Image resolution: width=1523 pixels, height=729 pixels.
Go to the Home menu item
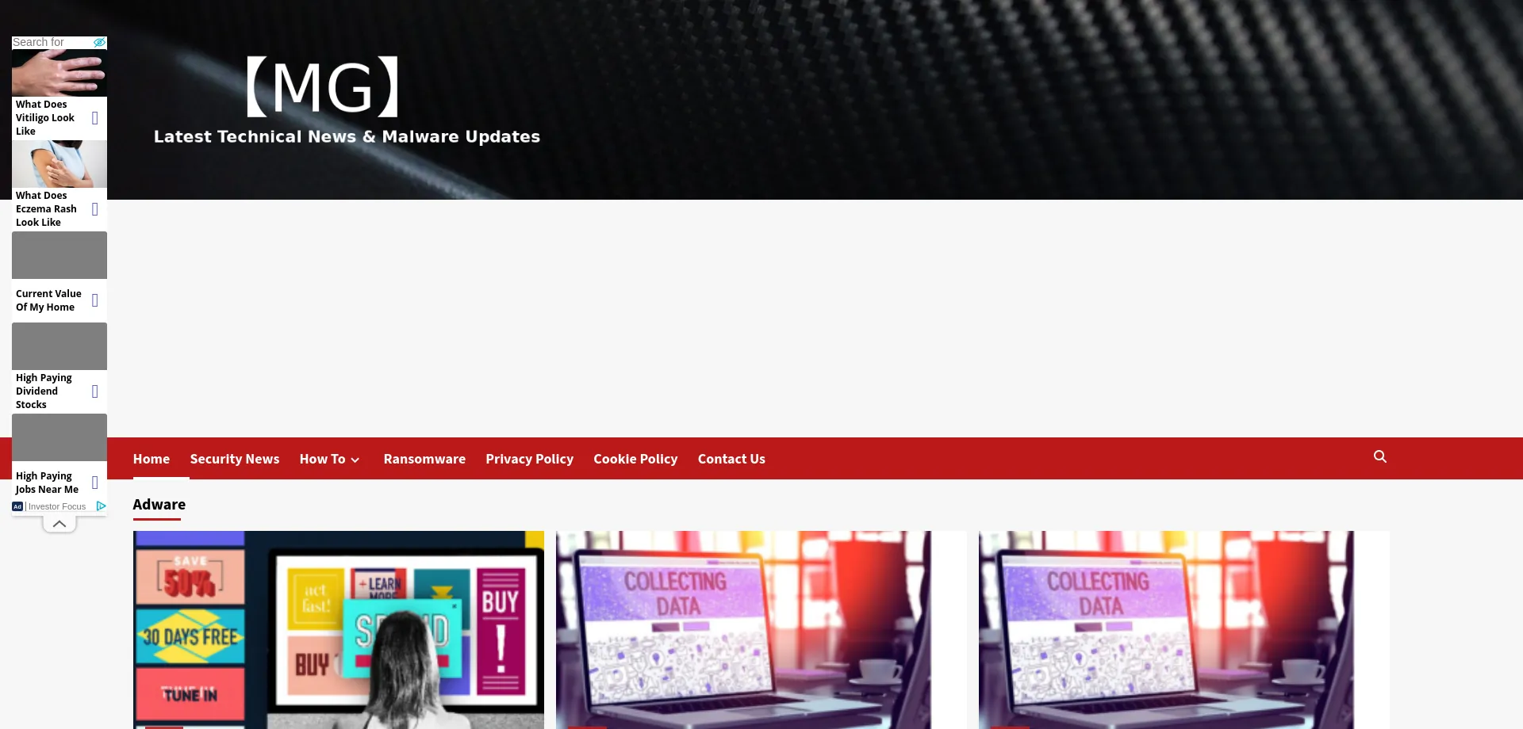coord(152,459)
